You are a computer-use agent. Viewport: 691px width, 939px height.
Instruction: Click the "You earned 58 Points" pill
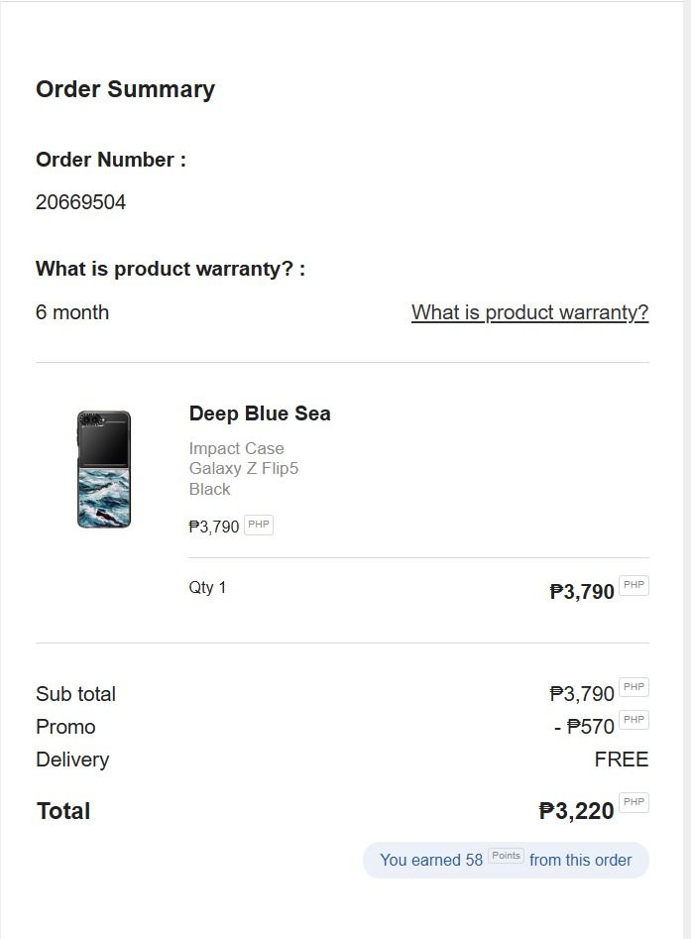point(506,860)
